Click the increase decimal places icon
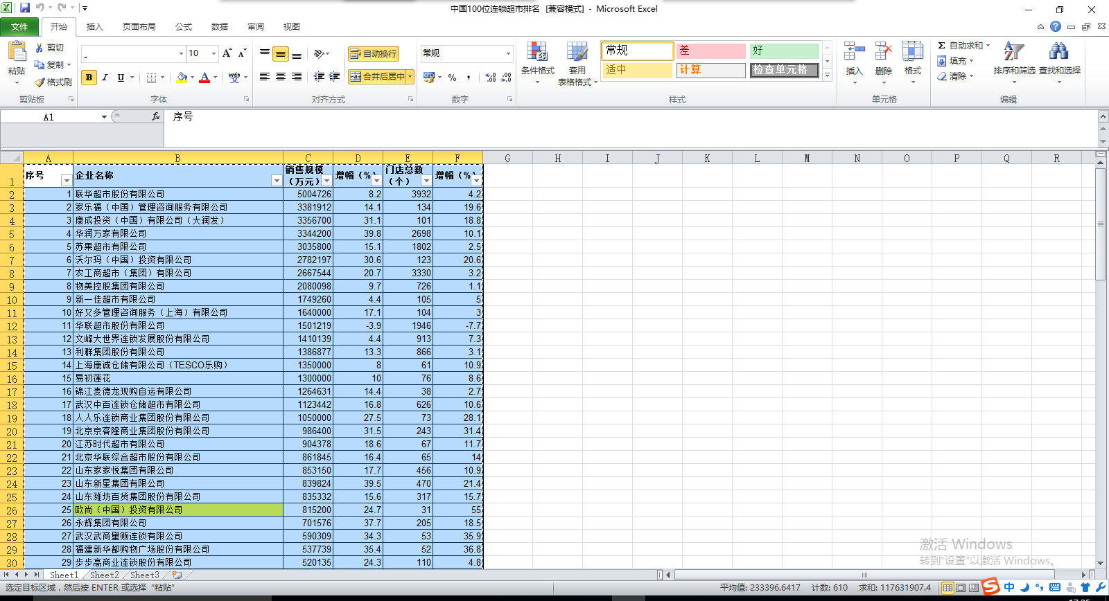1109x601 pixels. pos(491,78)
